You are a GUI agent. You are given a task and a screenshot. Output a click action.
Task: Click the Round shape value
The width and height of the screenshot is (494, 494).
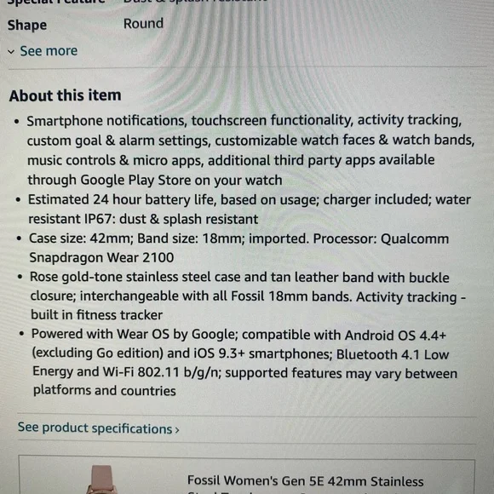point(143,24)
